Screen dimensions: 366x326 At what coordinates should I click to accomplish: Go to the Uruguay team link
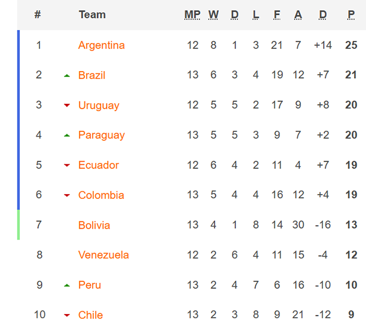[99, 106]
